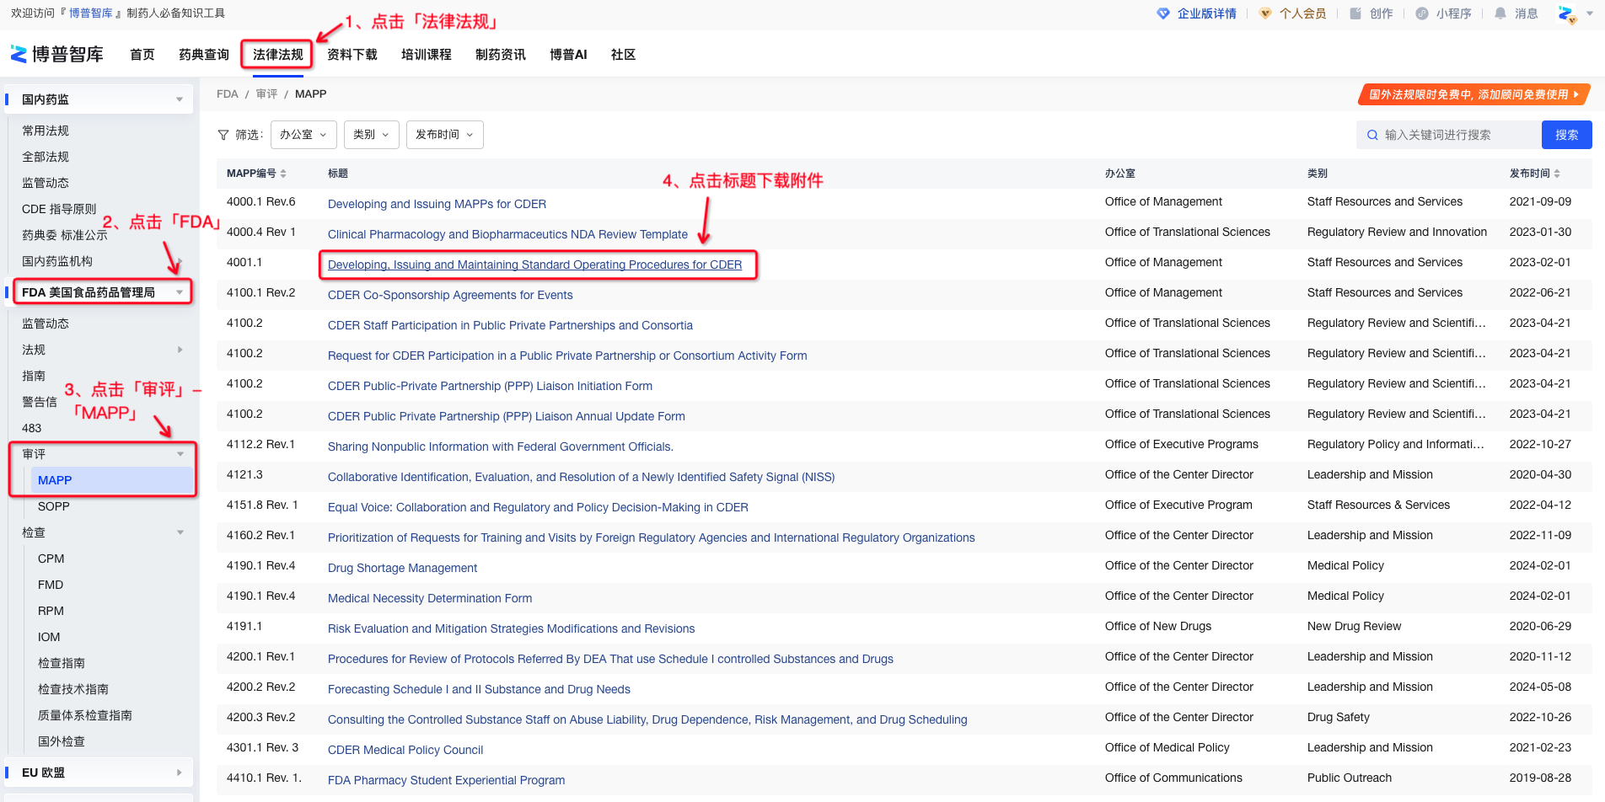The image size is (1605, 802).
Task: Click 博普智库 link in welcome text
Action: coord(91,13)
